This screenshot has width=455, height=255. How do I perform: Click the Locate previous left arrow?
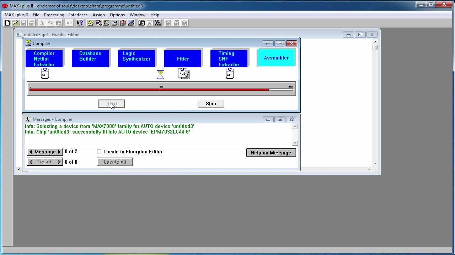pos(31,162)
